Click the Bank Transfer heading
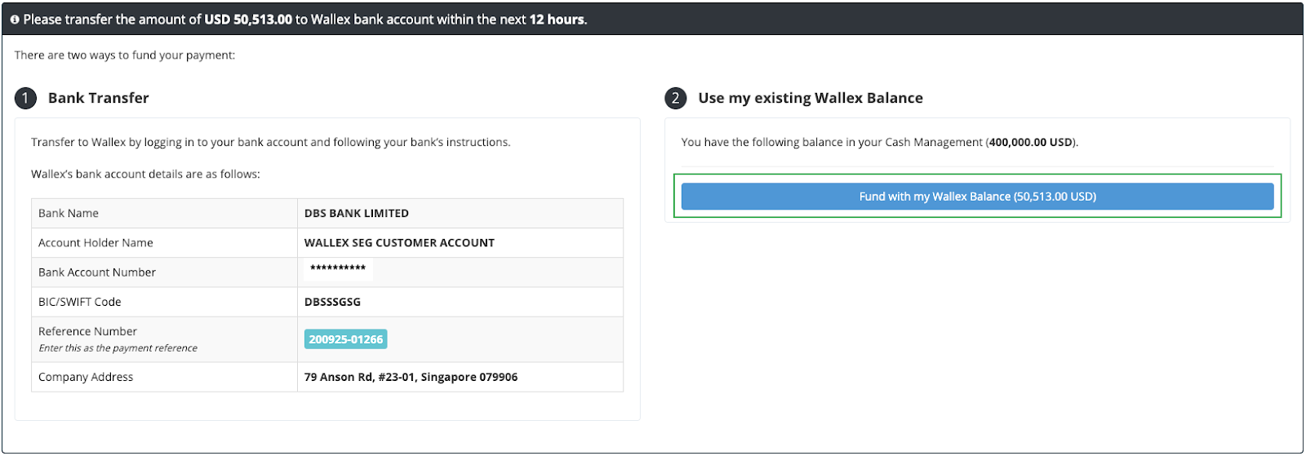 (98, 98)
